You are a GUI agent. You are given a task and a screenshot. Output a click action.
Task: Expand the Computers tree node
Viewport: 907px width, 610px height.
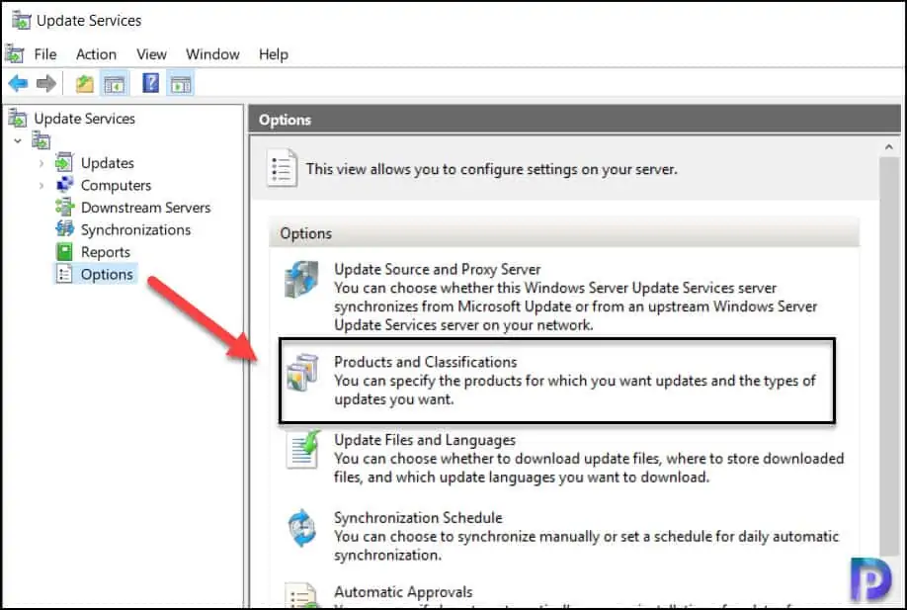(x=41, y=186)
